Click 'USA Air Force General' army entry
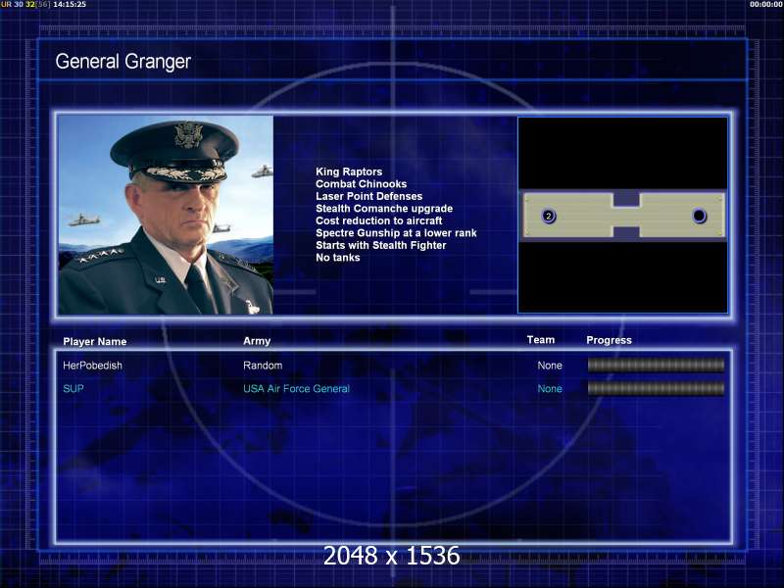 pyautogui.click(x=296, y=388)
